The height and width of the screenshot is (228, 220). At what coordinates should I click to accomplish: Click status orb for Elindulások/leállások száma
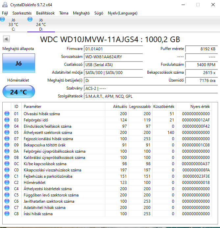click(7, 126)
